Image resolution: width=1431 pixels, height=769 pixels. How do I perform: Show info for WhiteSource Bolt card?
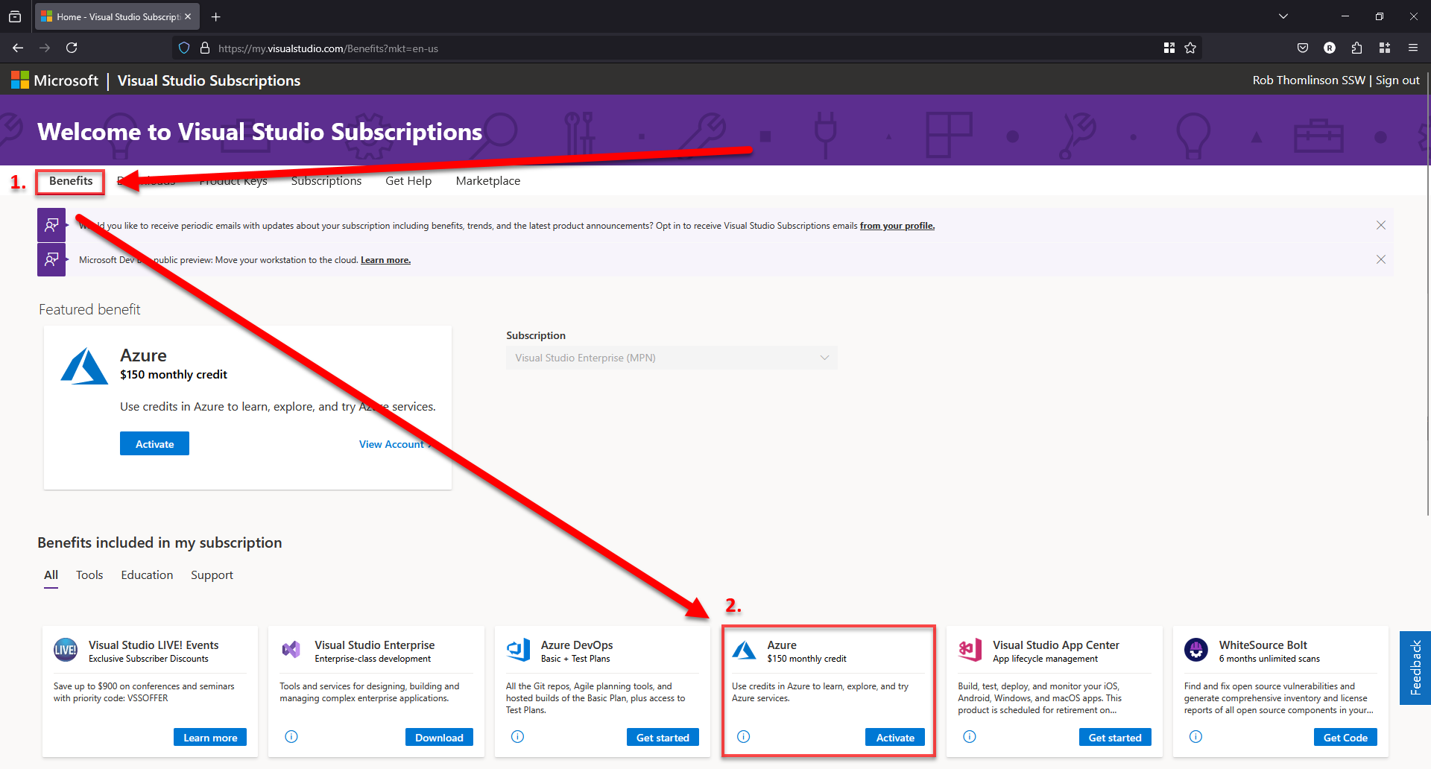1196,736
